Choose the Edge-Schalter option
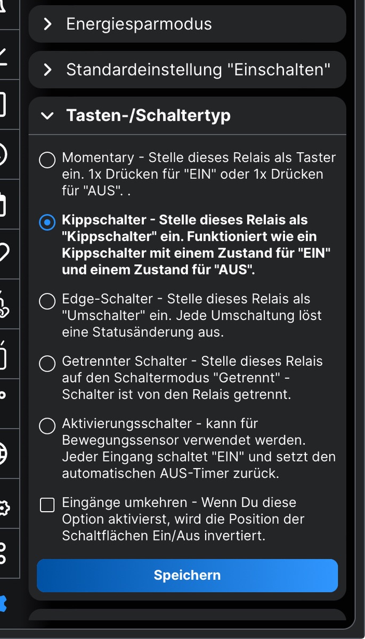Viewport: 365px width, 639px height. pyautogui.click(x=47, y=301)
